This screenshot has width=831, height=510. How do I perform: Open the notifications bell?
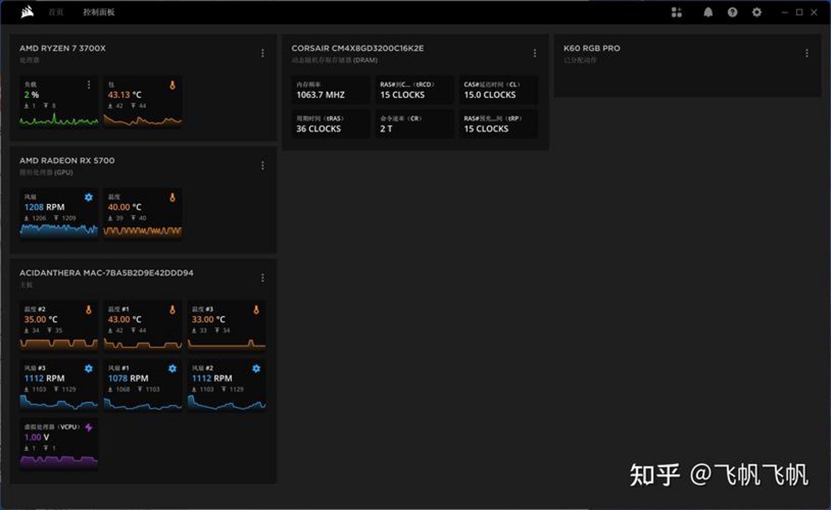click(x=708, y=12)
